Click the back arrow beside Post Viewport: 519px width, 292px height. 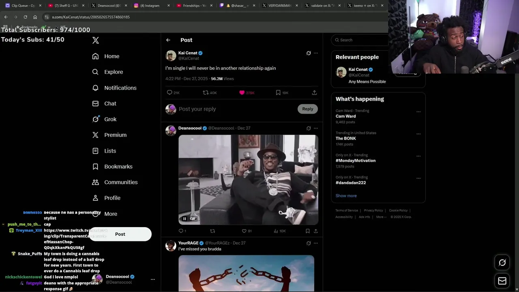(x=168, y=40)
